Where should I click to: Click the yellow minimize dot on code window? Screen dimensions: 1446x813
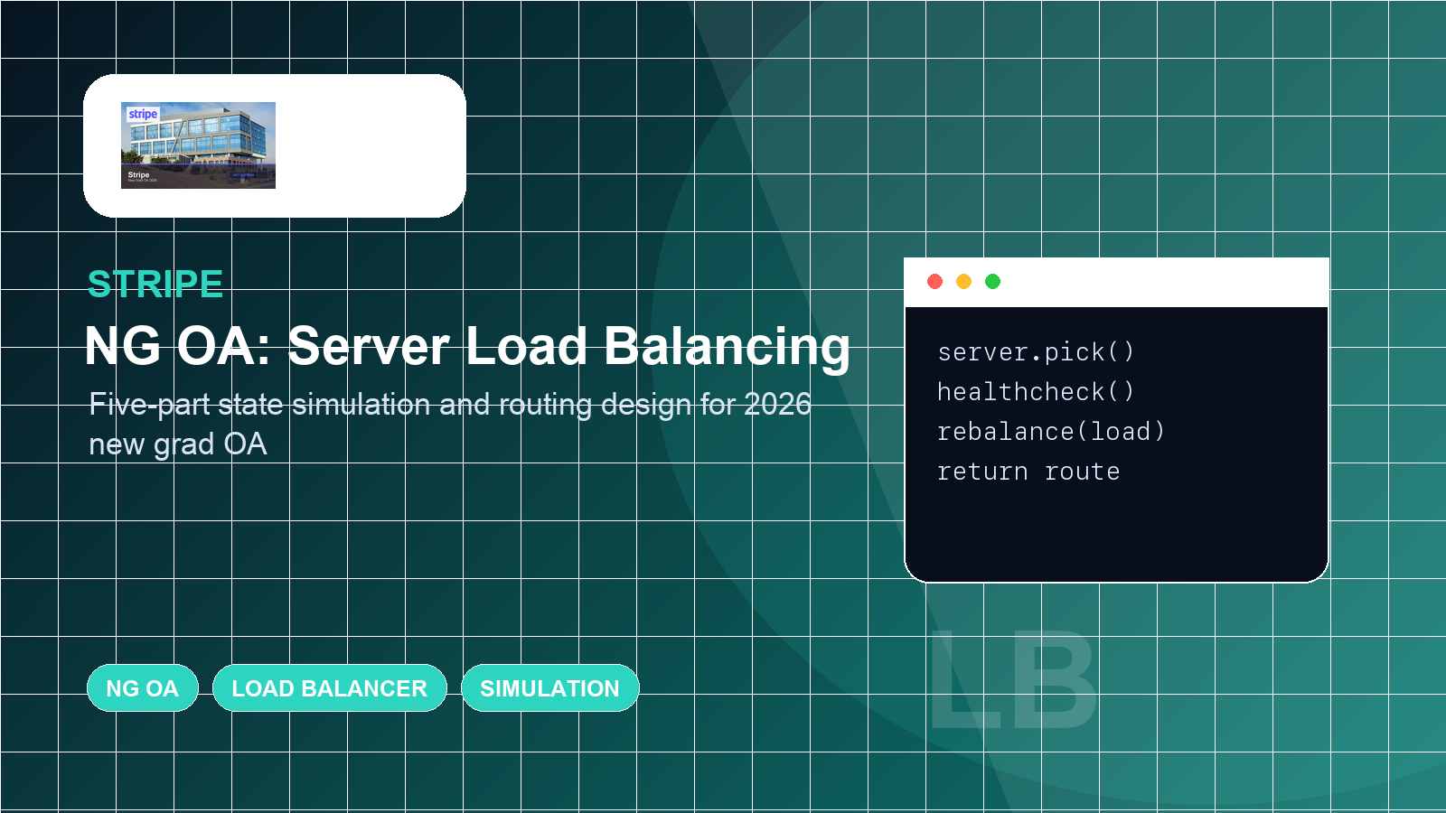coord(964,282)
